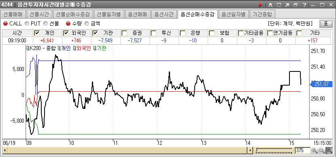The height and width of the screenshot is (157, 336).
Task: Switch to the 선물매매 tab
Action: click(x=13, y=14)
